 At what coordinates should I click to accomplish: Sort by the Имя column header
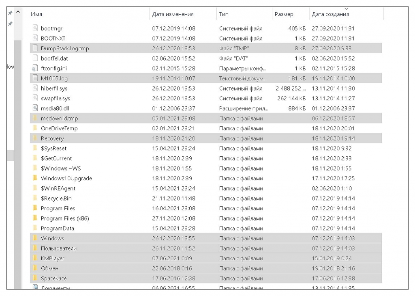pyautogui.click(x=36, y=14)
